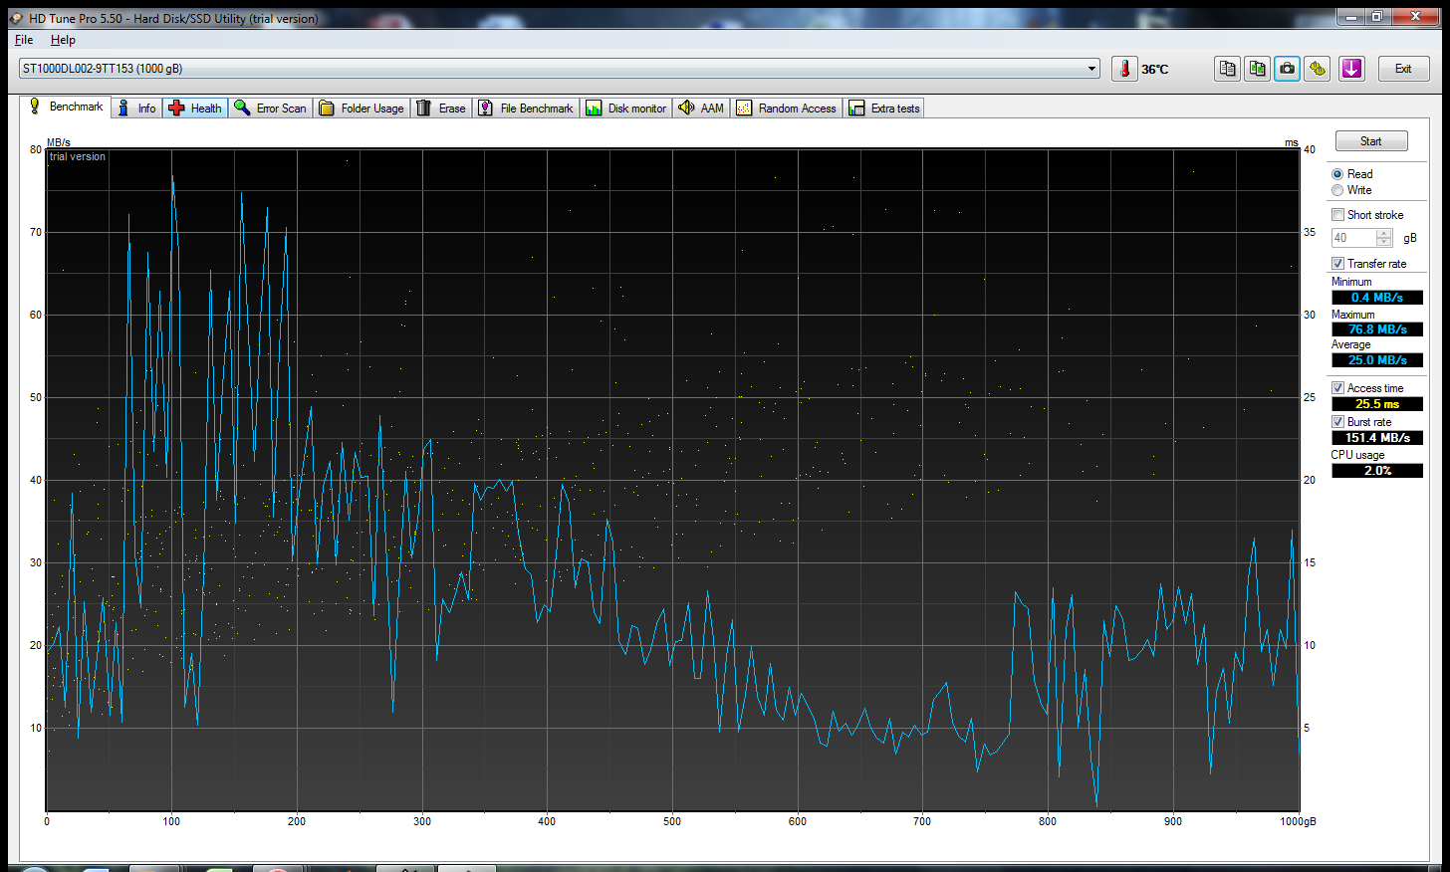Image resolution: width=1450 pixels, height=872 pixels.
Task: Click the camera save screenshot icon
Action: coord(1288,69)
